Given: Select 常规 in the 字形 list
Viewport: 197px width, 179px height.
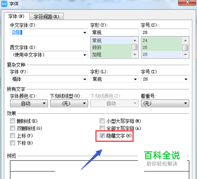Looking at the screenshot, I should [x=111, y=41].
